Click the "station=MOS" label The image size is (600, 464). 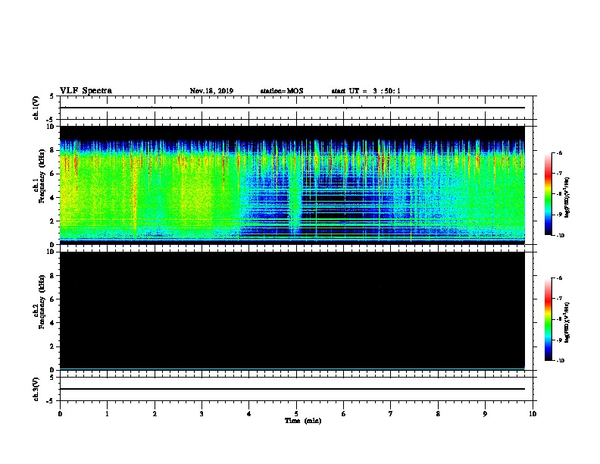click(x=282, y=91)
